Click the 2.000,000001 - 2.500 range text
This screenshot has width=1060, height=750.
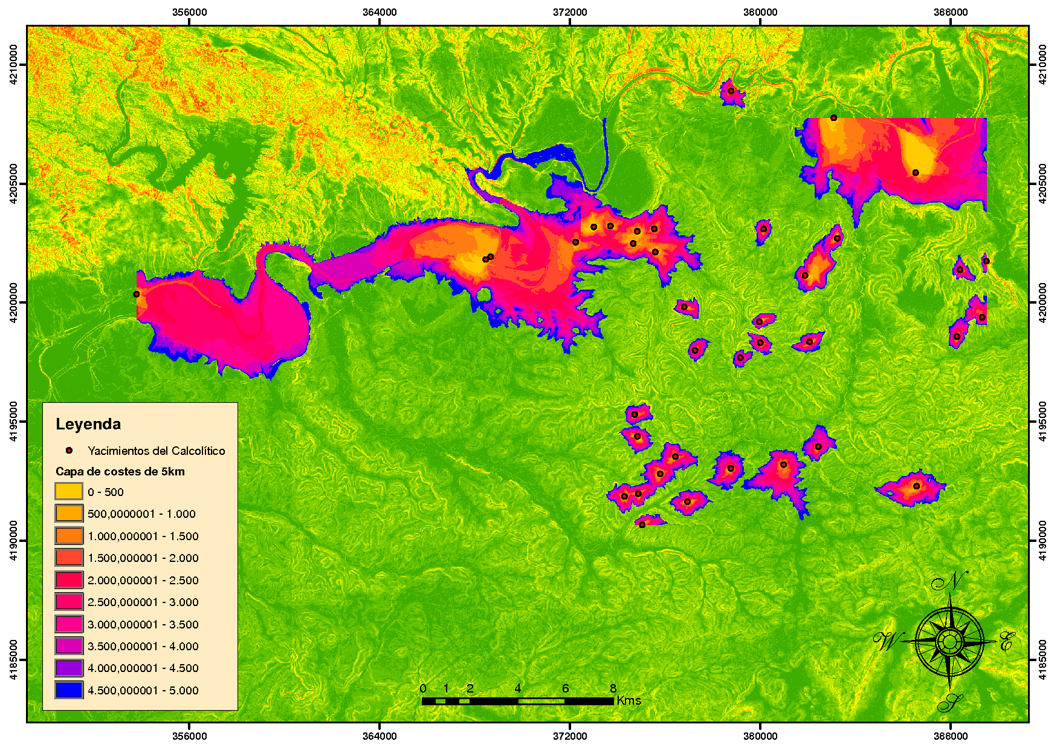point(143,581)
